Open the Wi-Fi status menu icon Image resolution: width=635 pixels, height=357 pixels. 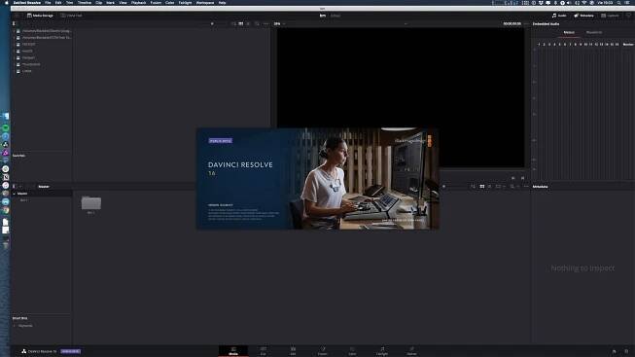pos(584,2)
